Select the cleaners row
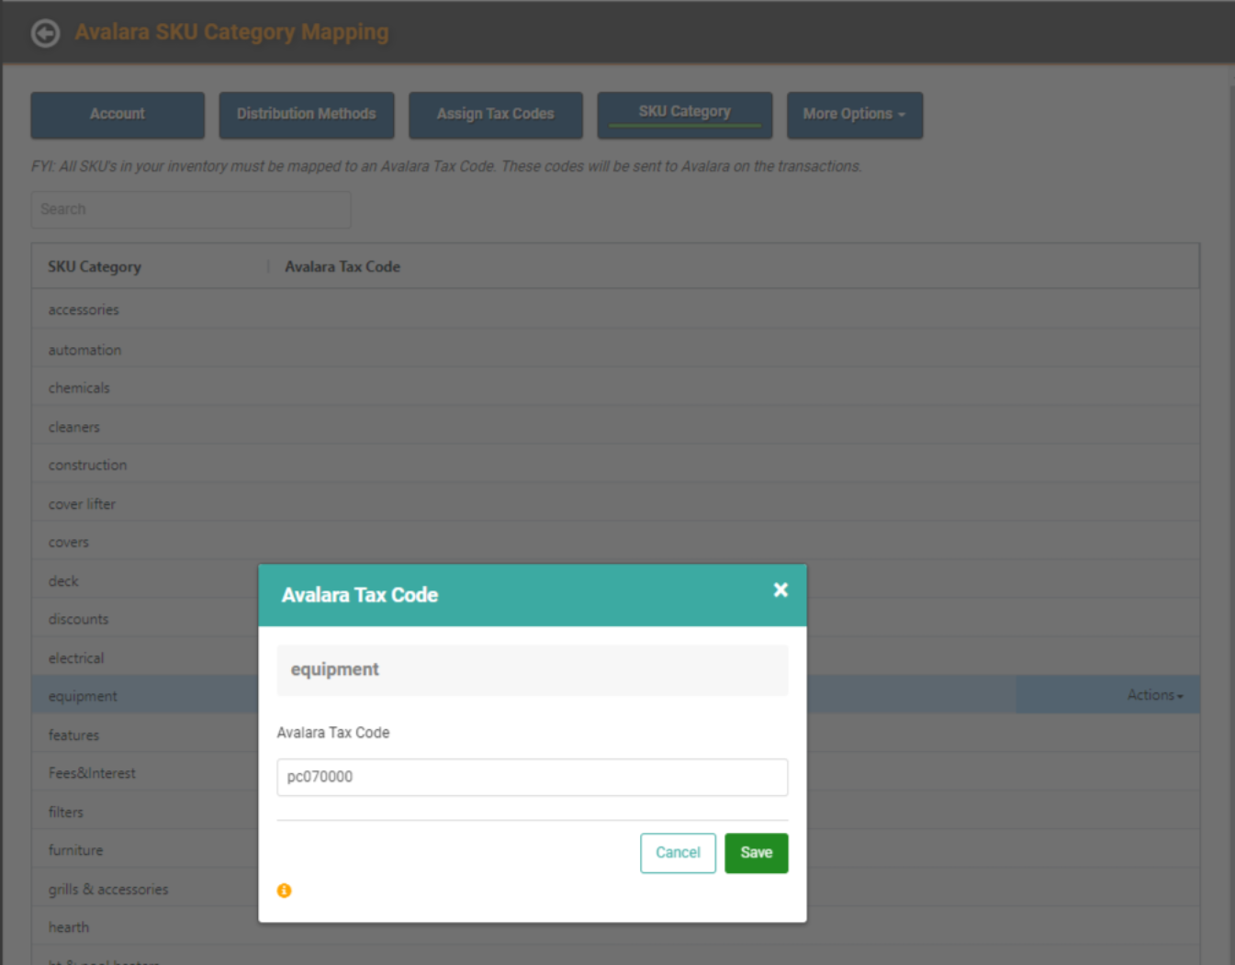1235x965 pixels. [x=616, y=426]
